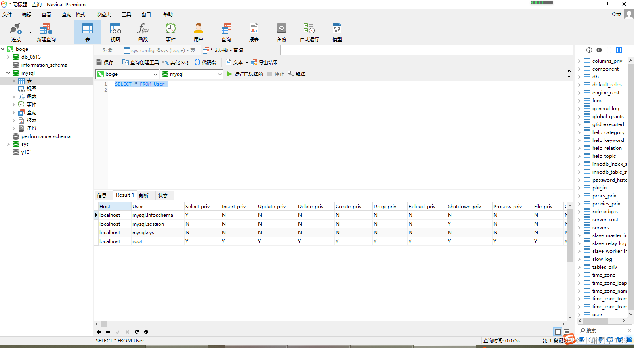The height and width of the screenshot is (348, 634).
Task: Open the 编辑 Edit menu
Action: pos(27,15)
